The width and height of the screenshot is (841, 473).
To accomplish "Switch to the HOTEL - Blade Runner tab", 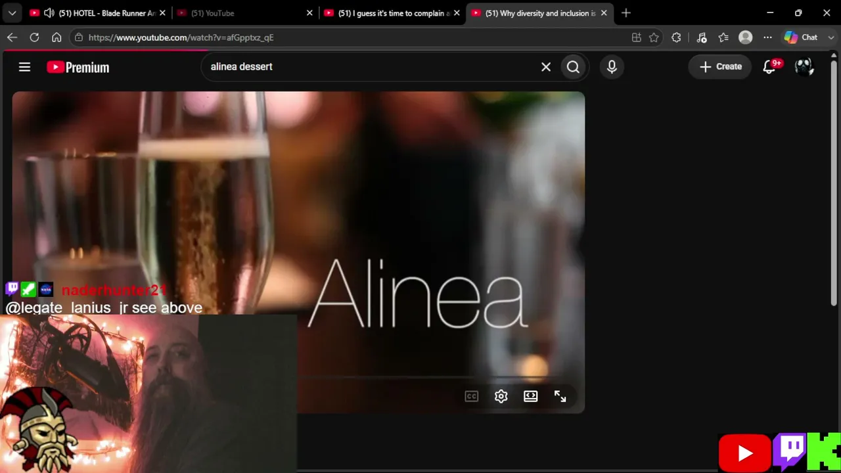I will pyautogui.click(x=97, y=12).
